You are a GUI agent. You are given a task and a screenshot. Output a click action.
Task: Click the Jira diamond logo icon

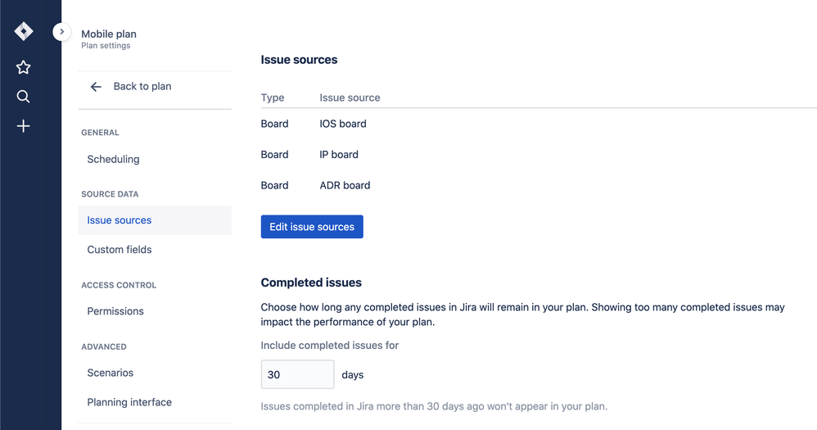(24, 31)
